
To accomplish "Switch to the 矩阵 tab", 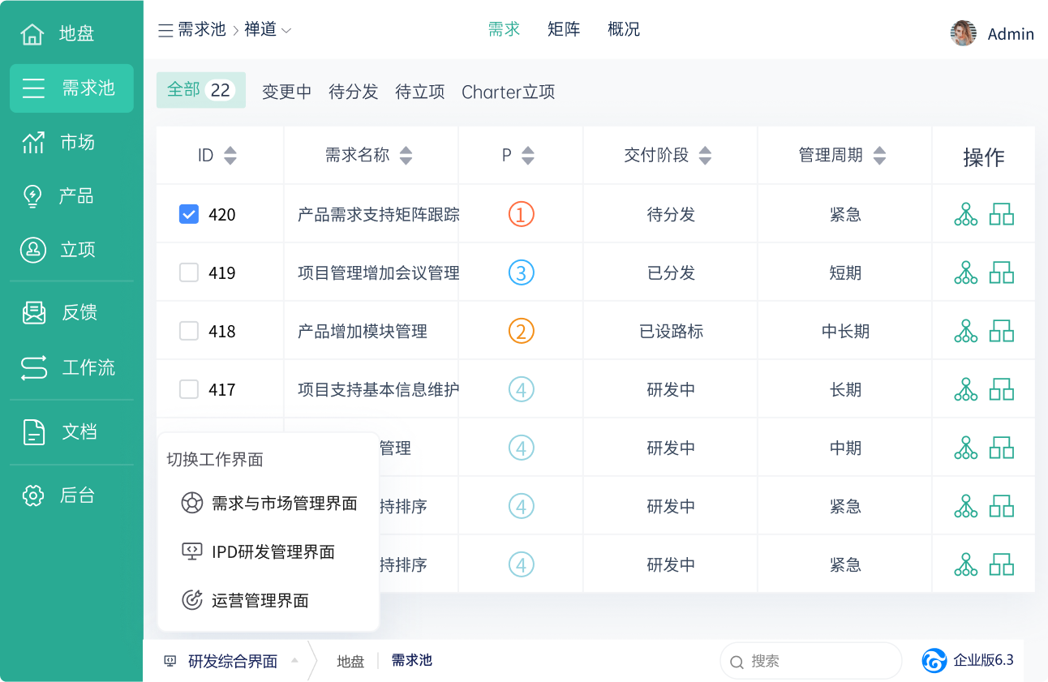I will pos(564,29).
